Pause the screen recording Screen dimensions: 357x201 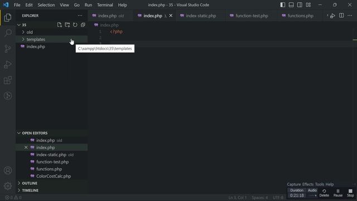[338, 193]
